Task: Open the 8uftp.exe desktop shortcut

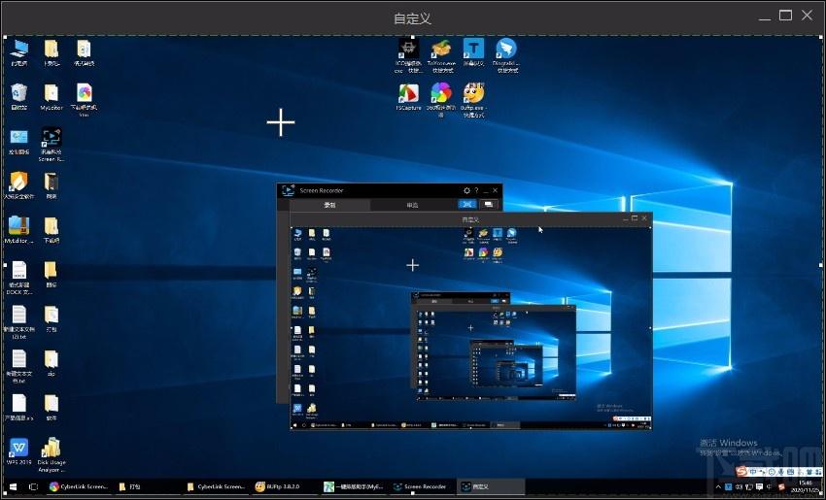Action: 473,94
